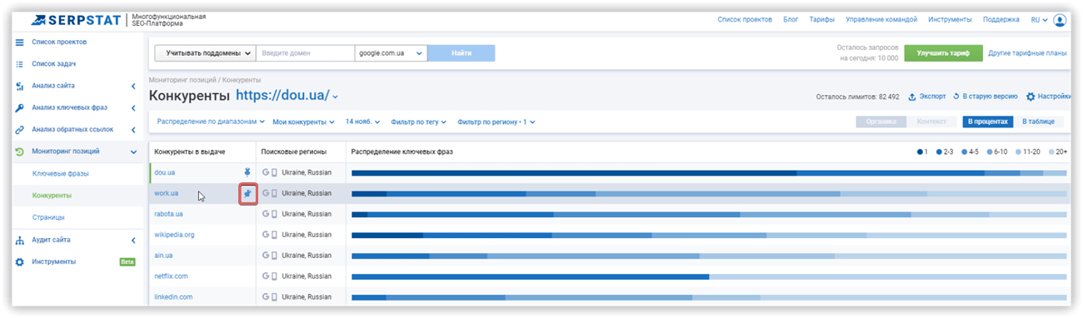Select the В таблице view
1083x318 pixels.
point(1038,122)
